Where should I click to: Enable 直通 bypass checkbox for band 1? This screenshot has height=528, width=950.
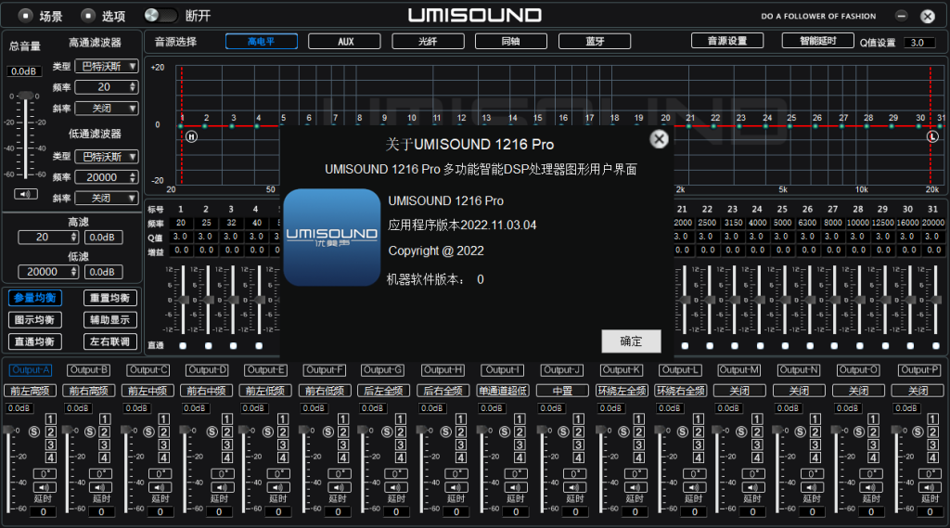pyautogui.click(x=183, y=345)
